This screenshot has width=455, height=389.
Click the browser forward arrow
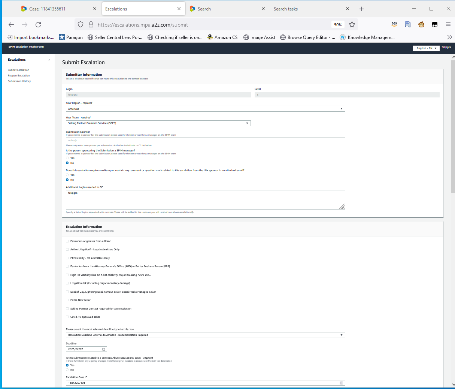[25, 25]
